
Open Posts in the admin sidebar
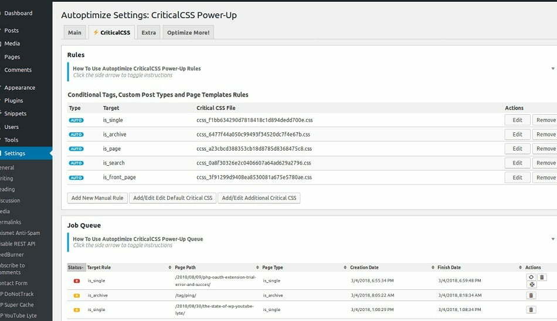click(11, 30)
